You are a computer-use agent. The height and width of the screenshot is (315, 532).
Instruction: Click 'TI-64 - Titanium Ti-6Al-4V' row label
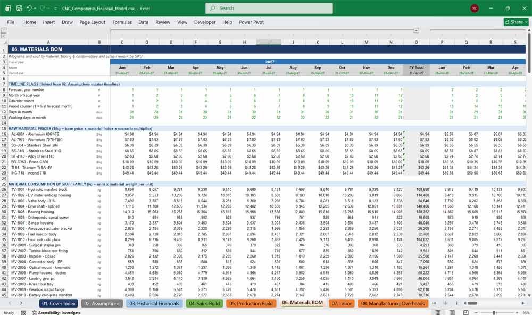click(31, 167)
